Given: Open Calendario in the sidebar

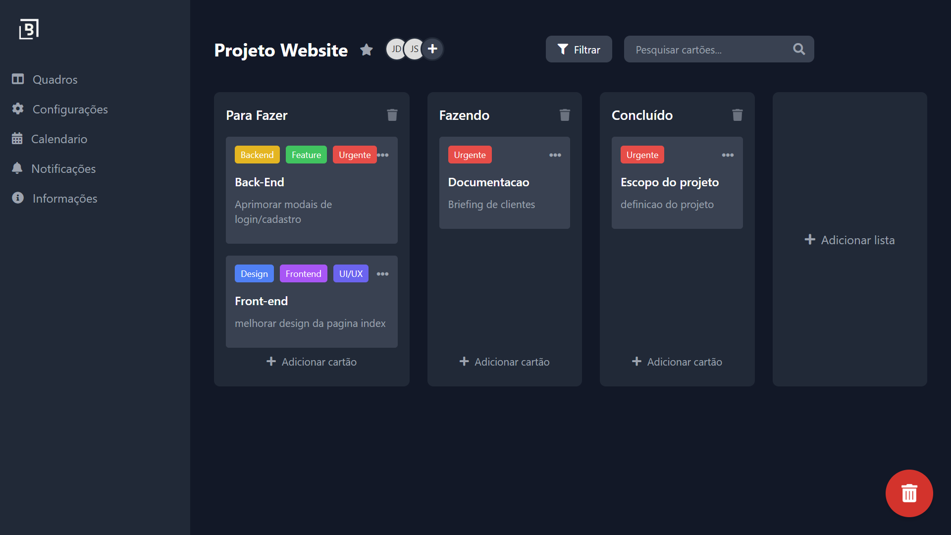Looking at the screenshot, I should [x=50, y=139].
